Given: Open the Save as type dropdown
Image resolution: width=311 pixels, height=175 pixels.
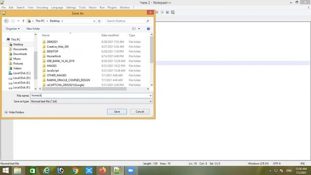Looking at the screenshot, I should (150, 102).
